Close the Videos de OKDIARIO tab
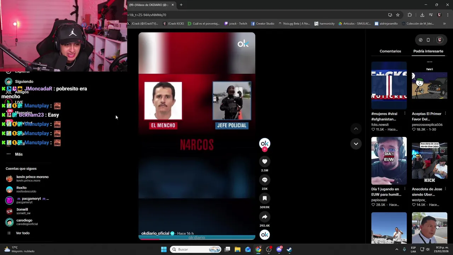 click(173, 5)
